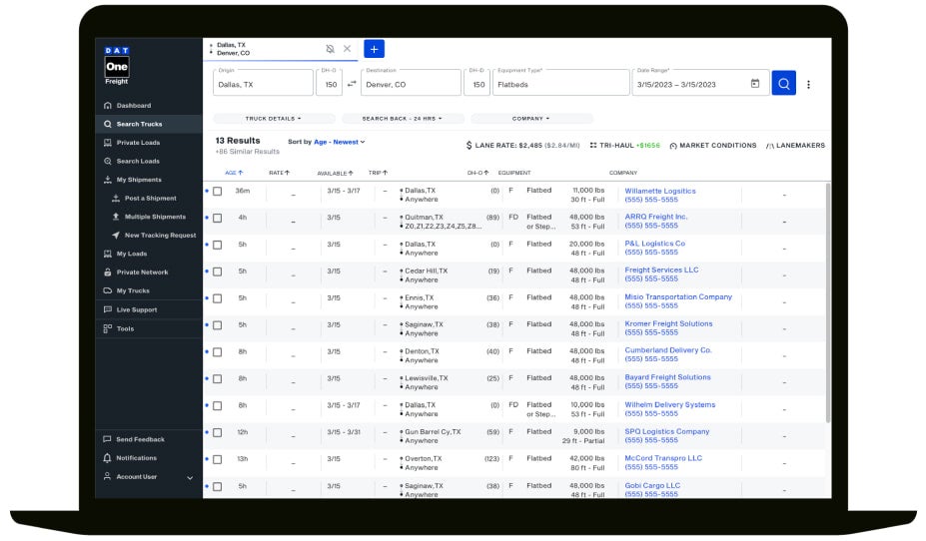
Task: Click the mute alerts bell icon on search tab
Action: click(330, 49)
